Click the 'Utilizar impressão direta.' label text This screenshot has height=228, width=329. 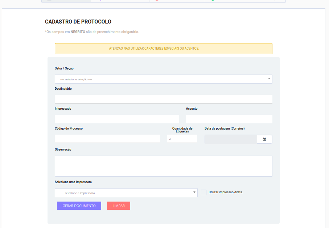(226, 192)
